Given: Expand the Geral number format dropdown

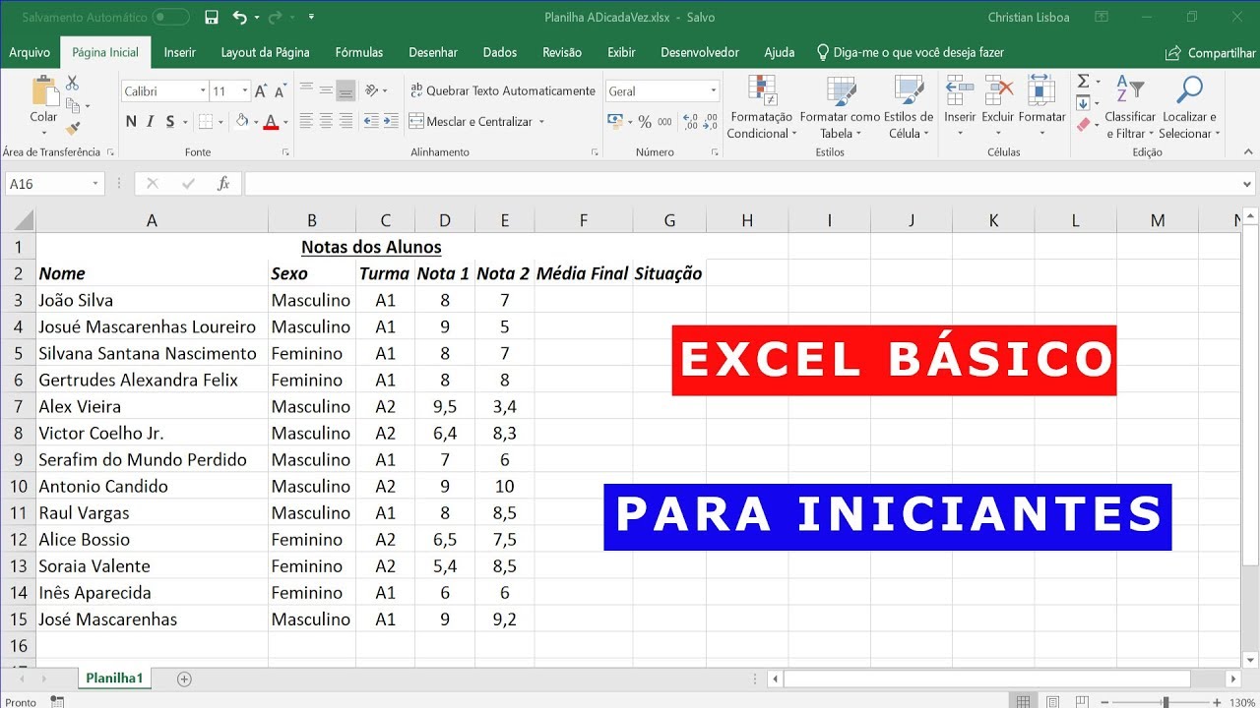Looking at the screenshot, I should (714, 91).
